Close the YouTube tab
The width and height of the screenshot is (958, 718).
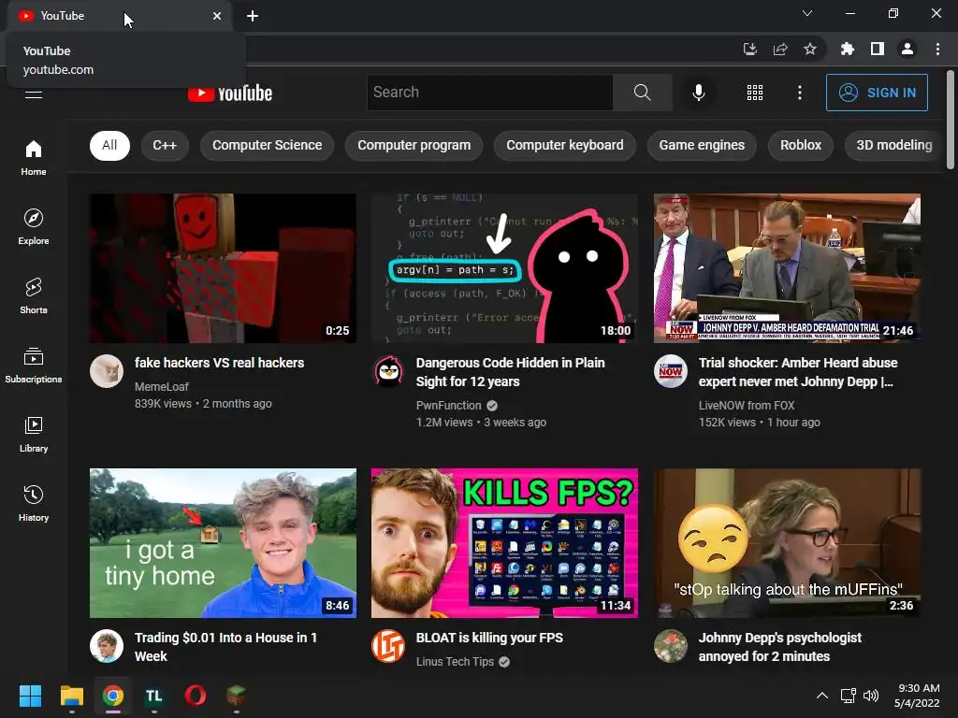[217, 16]
